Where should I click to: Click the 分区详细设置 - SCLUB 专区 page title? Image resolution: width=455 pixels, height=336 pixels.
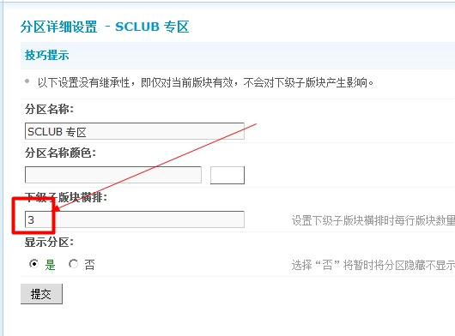(x=105, y=27)
